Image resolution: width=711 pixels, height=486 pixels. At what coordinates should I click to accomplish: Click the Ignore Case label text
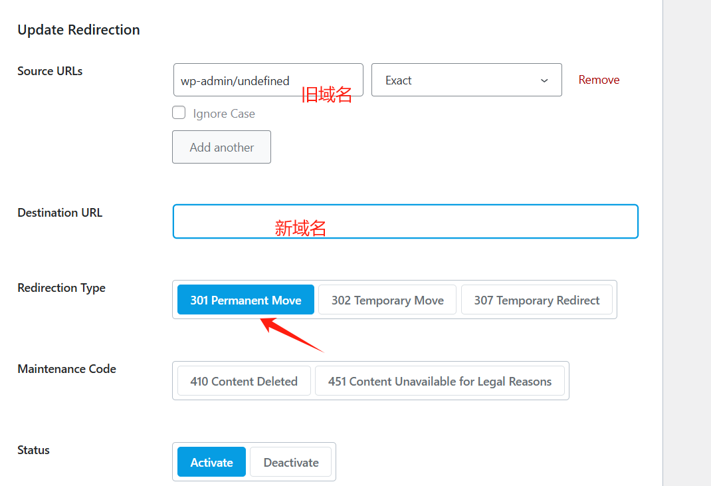coord(223,113)
